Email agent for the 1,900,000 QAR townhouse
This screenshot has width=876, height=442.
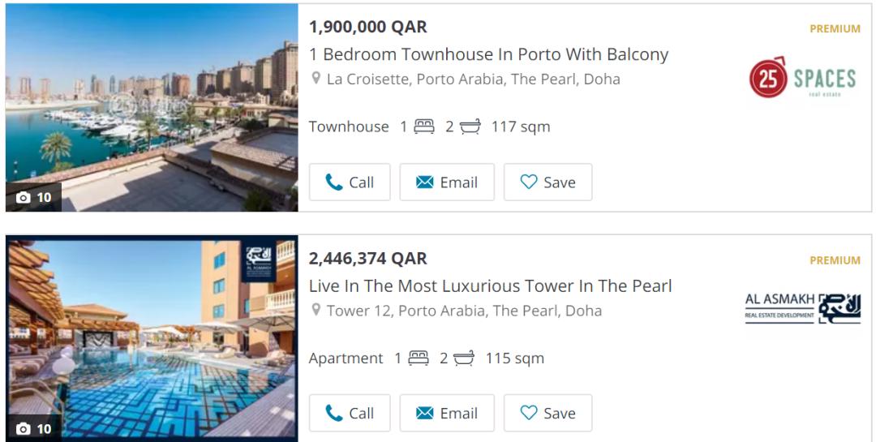[x=447, y=182]
